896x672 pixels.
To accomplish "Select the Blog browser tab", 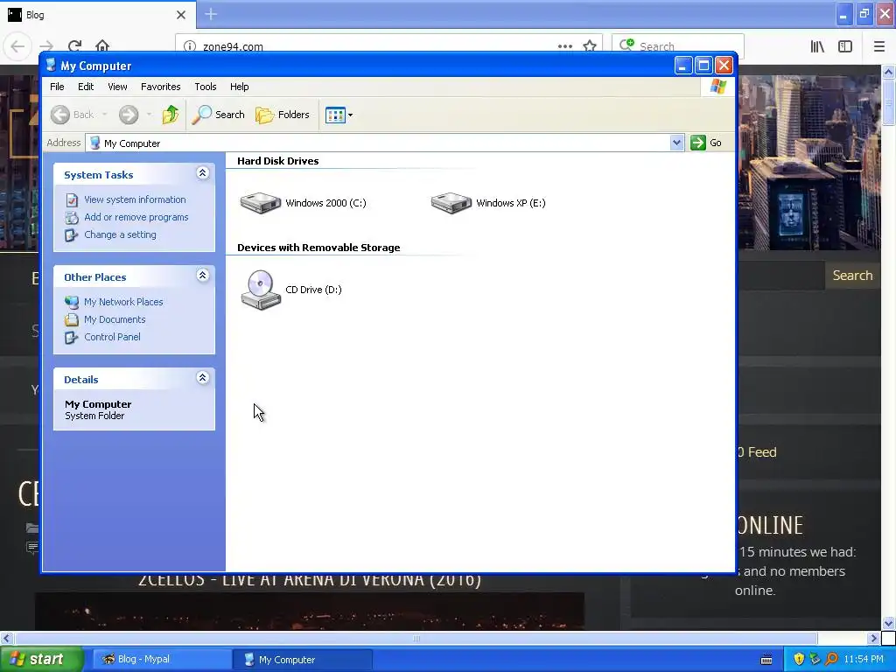I will pyautogui.click(x=98, y=14).
